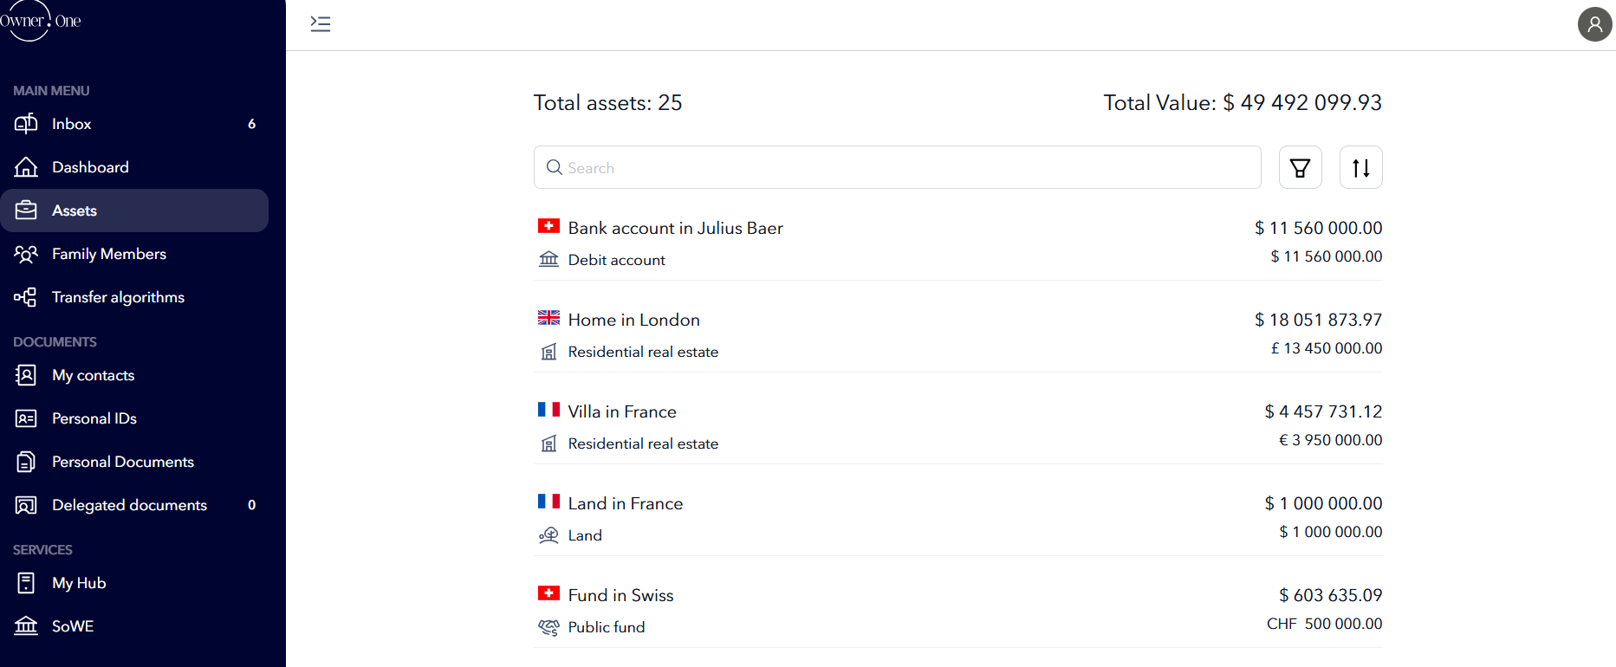Image resolution: width=1616 pixels, height=667 pixels.
Task: Open the user profile avatar icon
Action: (x=1594, y=24)
